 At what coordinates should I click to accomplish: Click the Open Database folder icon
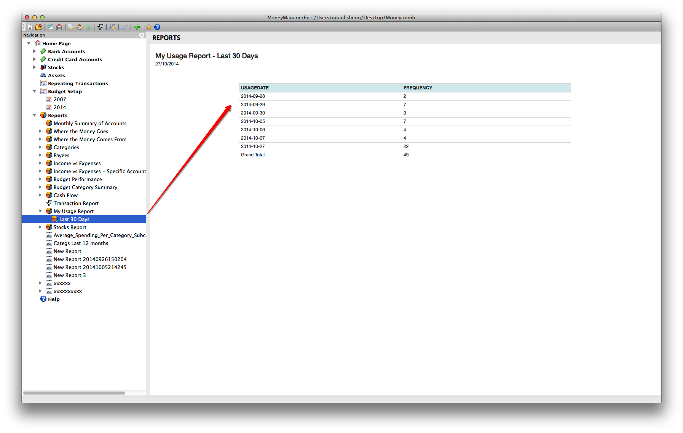(x=38, y=27)
